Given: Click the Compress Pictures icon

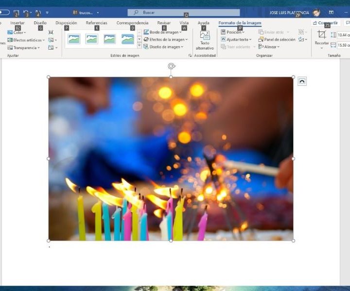Looking at the screenshot, I should point(51,32).
